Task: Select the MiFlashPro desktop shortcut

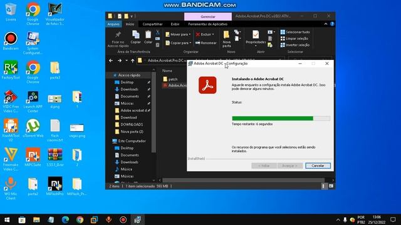Action: (55, 186)
